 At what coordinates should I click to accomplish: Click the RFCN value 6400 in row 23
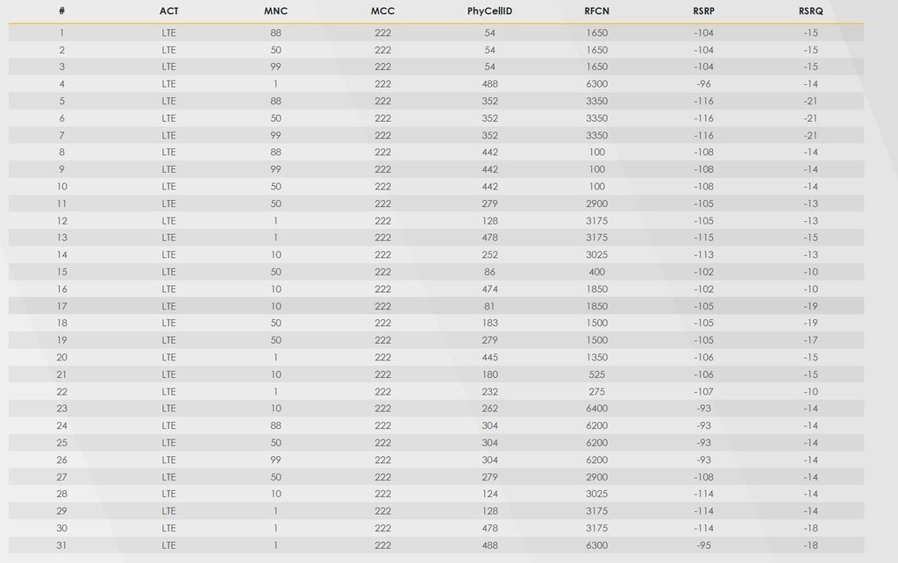click(596, 409)
